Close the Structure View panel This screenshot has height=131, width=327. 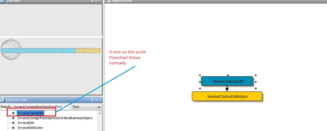(100, 100)
